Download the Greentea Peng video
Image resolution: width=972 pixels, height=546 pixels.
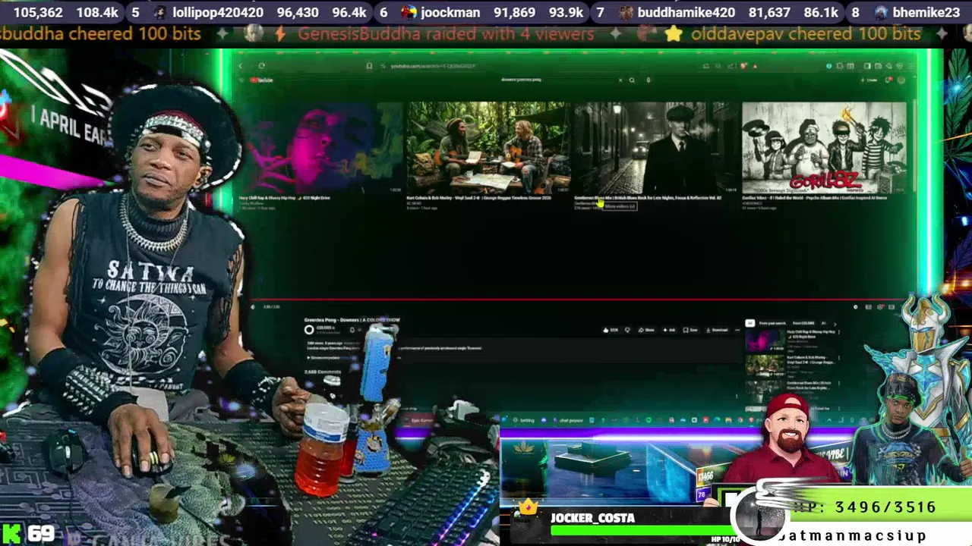(x=718, y=330)
